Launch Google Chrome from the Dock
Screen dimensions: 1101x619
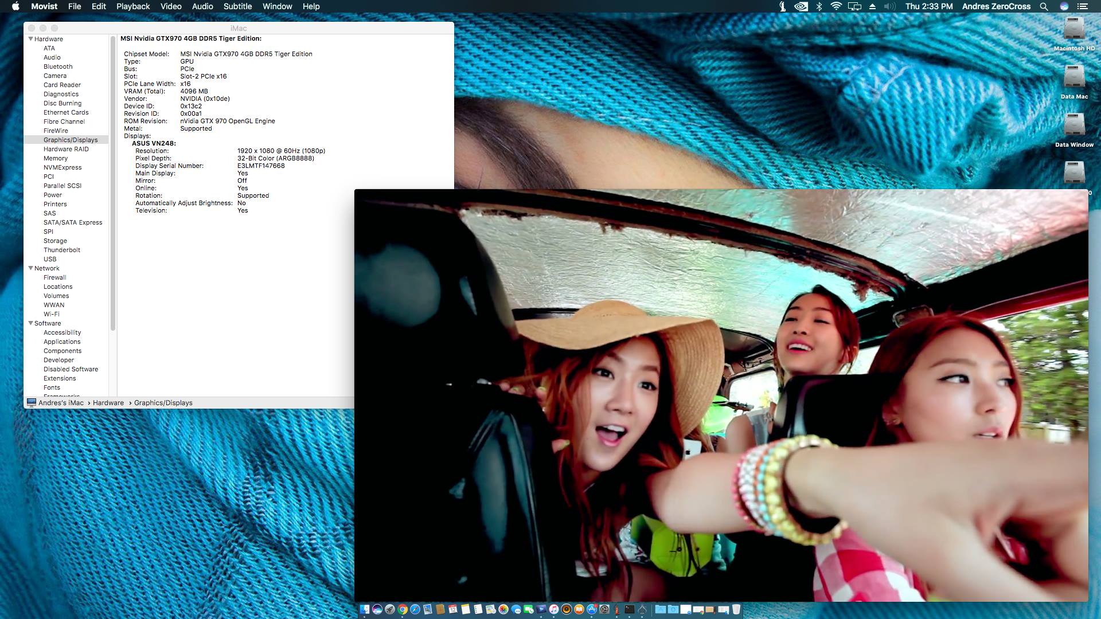point(403,609)
